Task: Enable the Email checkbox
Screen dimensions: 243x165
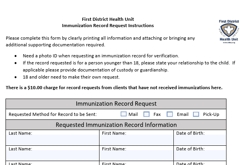Action: [170, 114]
